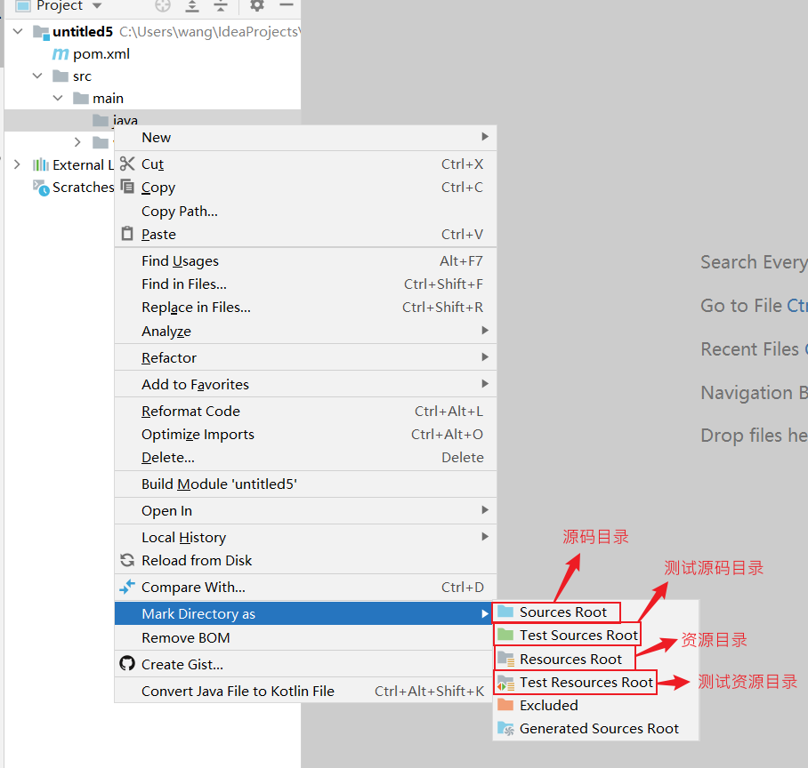Click the scissors Cut icon
The image size is (808, 768).
coord(126,164)
